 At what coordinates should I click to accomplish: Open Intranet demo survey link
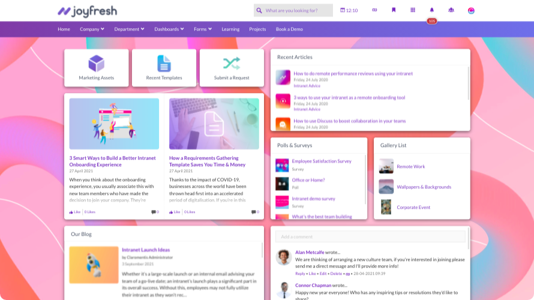pyautogui.click(x=313, y=199)
